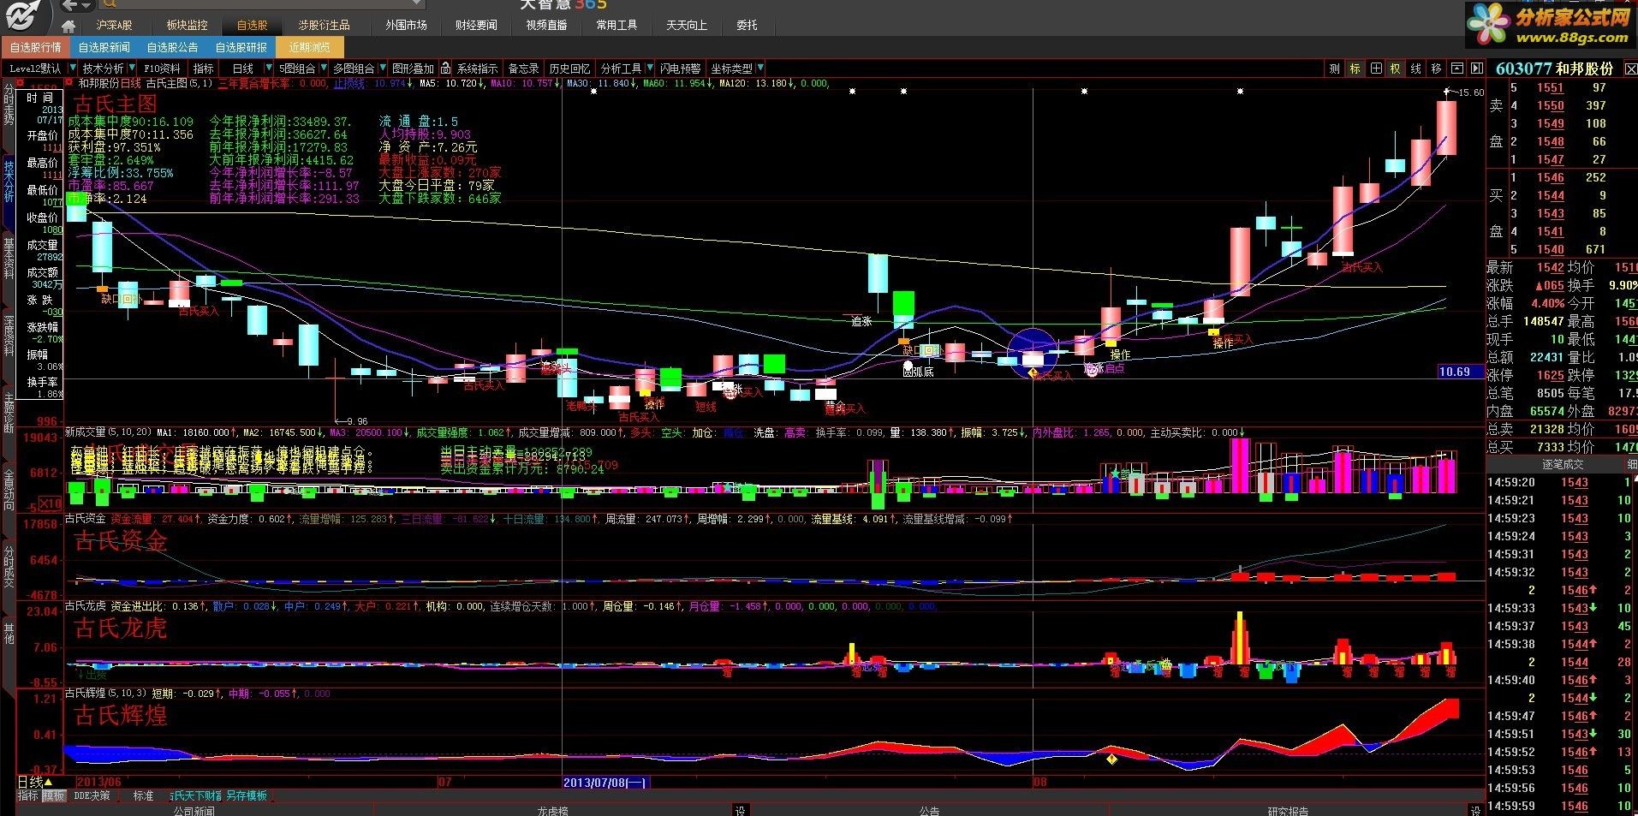Screen dimensions: 1638x816
Task: Click the 闪电预警 button
Action: (680, 68)
